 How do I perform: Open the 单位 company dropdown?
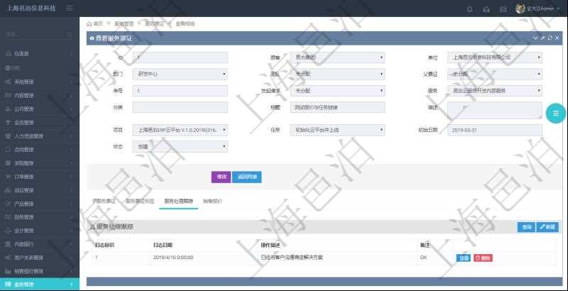click(x=495, y=57)
